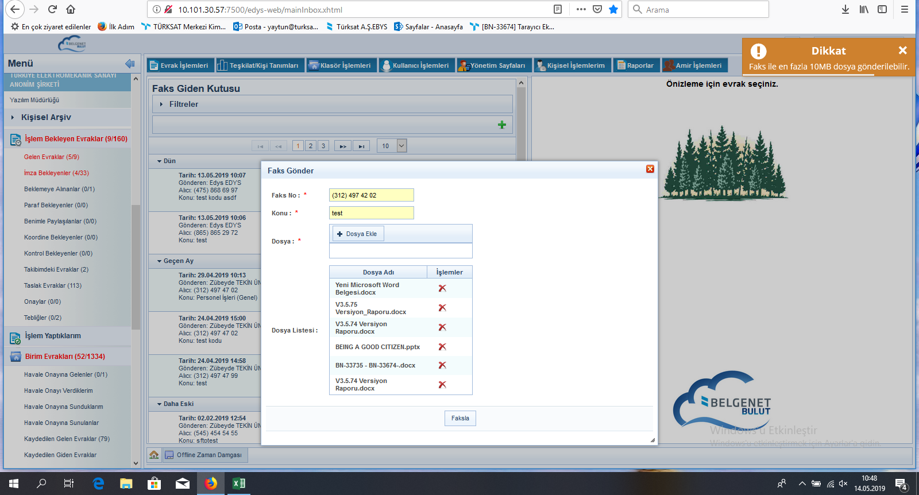This screenshot has height=495, width=919.
Task: Delete Yeni Microsoft Word Belgesi.docx attachment
Action: coord(442,288)
